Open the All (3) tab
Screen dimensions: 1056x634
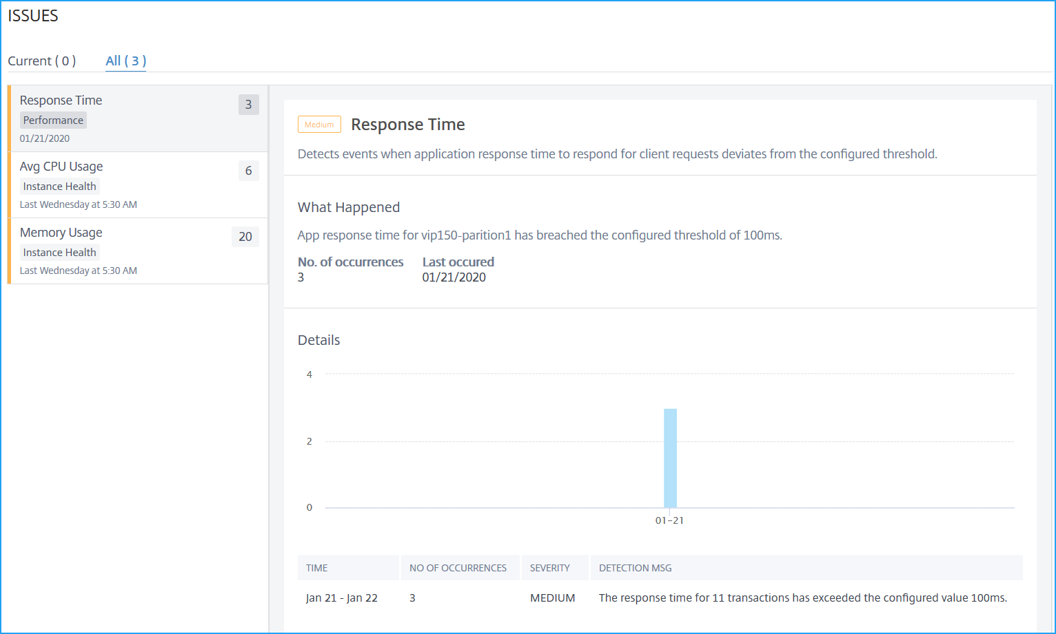pyautogui.click(x=125, y=61)
